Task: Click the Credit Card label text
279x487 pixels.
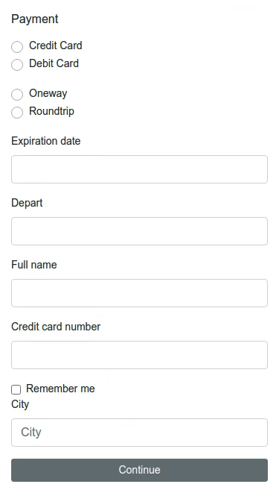Action: 56,45
